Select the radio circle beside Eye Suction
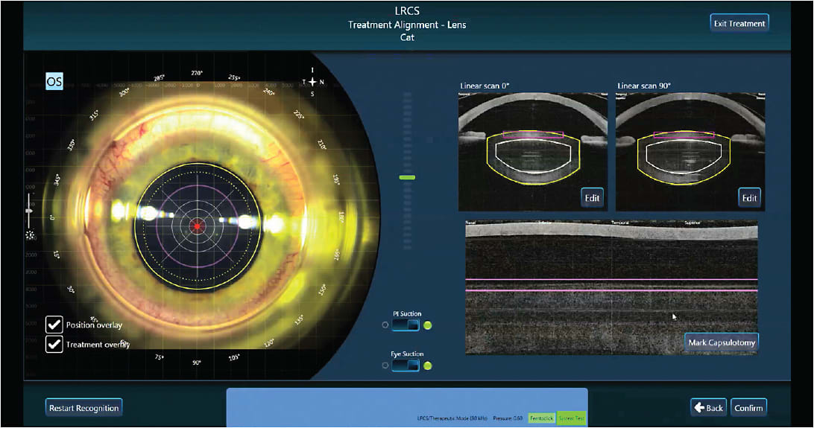 pyautogui.click(x=385, y=365)
